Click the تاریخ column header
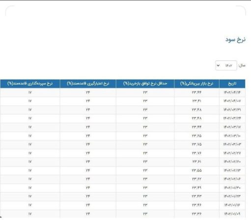 pos(232,83)
